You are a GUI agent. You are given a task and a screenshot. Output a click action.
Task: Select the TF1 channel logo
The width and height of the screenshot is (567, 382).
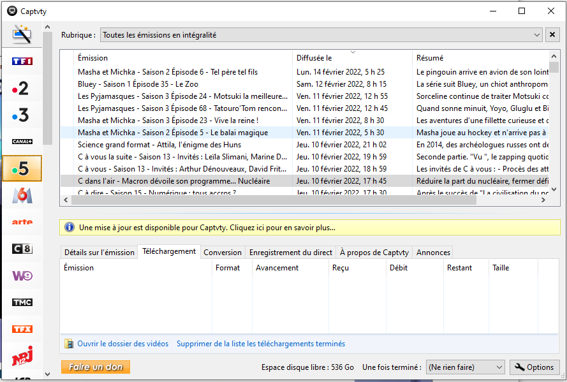tap(22, 61)
